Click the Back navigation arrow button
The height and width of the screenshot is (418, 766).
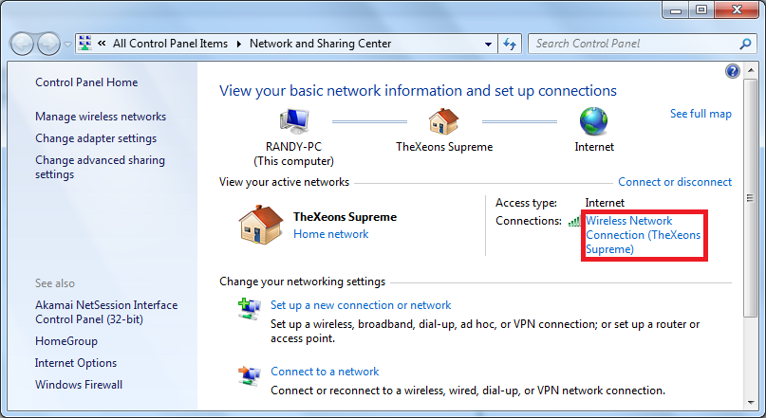pos(22,45)
